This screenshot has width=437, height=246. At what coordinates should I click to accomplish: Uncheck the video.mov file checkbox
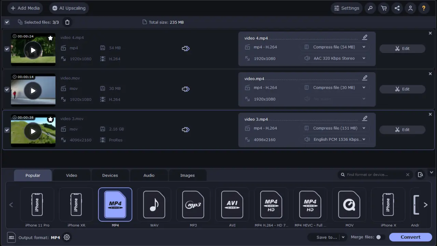7,89
